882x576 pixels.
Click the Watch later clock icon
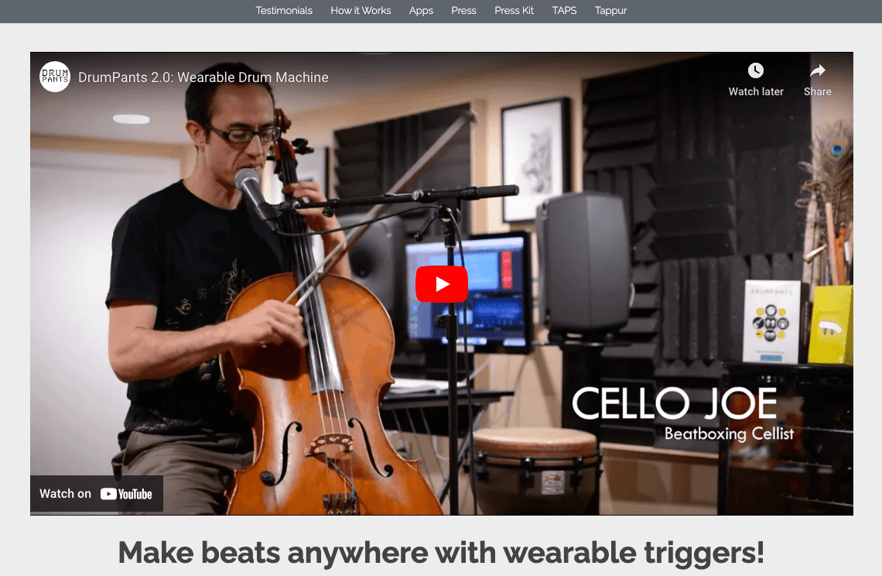tap(755, 70)
